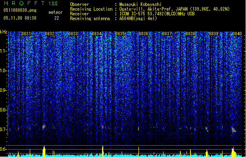
Task: Select the file name 0511080830.png
Action: [x=20, y=10]
